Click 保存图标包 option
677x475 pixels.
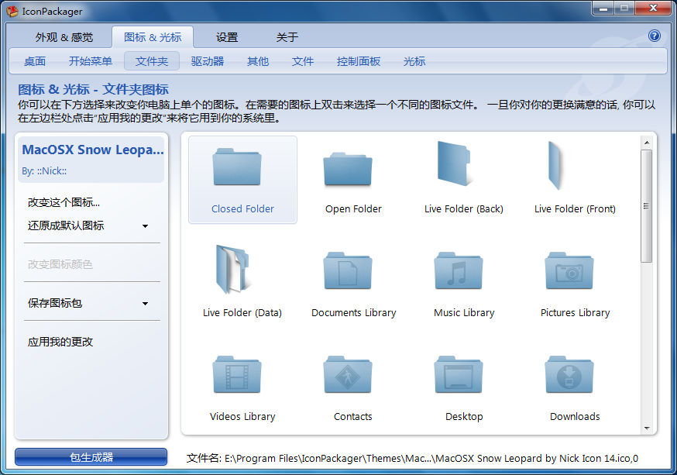click(55, 303)
